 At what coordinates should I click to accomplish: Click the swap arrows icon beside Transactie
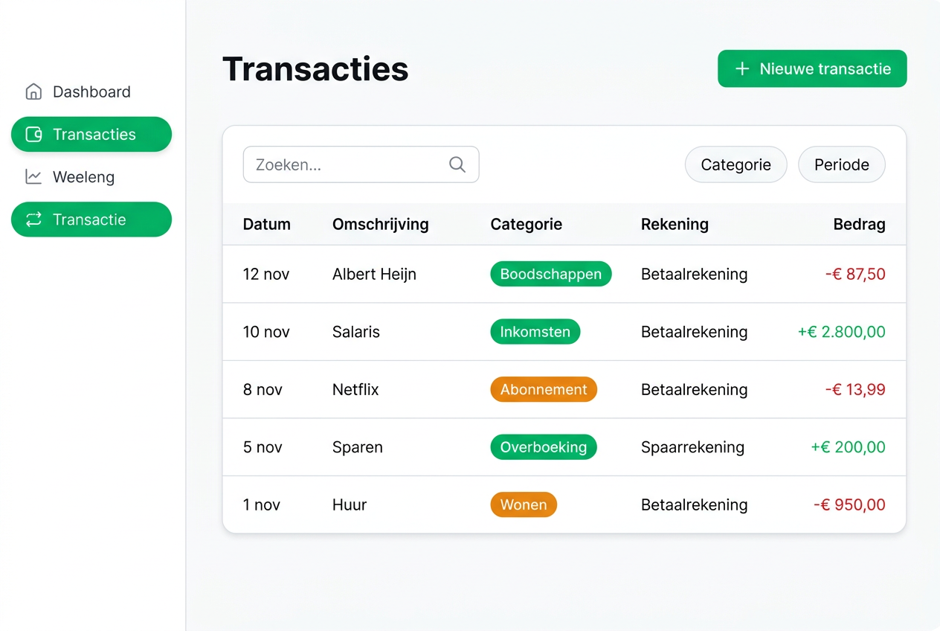[33, 220]
